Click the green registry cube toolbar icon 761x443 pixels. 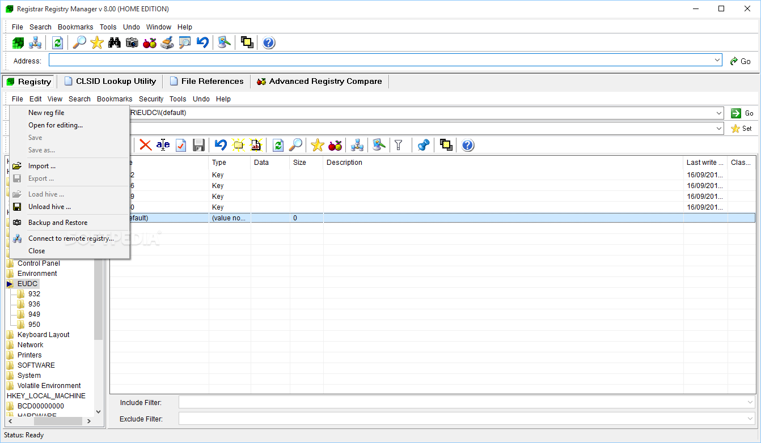(18, 42)
